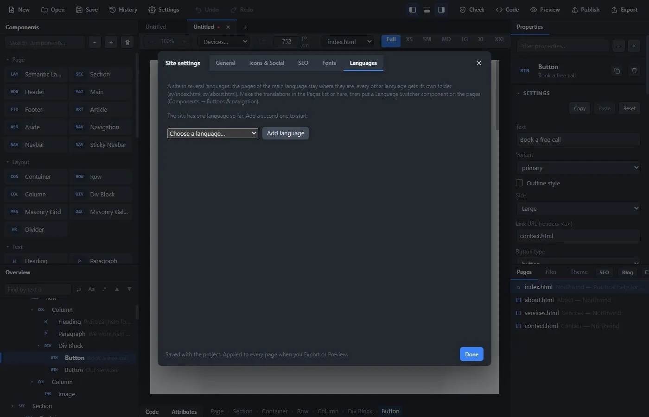649x417 pixels.
Task: Collapse the Div Block tree node
Action: [38, 346]
